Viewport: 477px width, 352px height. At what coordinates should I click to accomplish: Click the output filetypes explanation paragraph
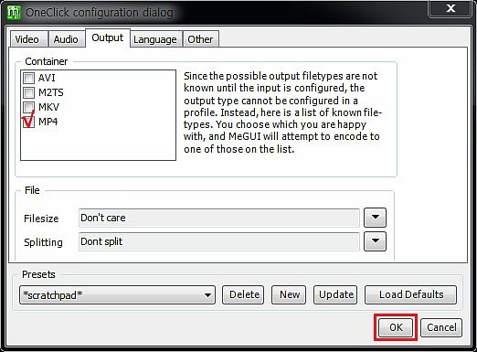coord(282,112)
